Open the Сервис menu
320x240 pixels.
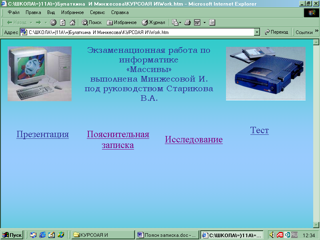(97, 12)
